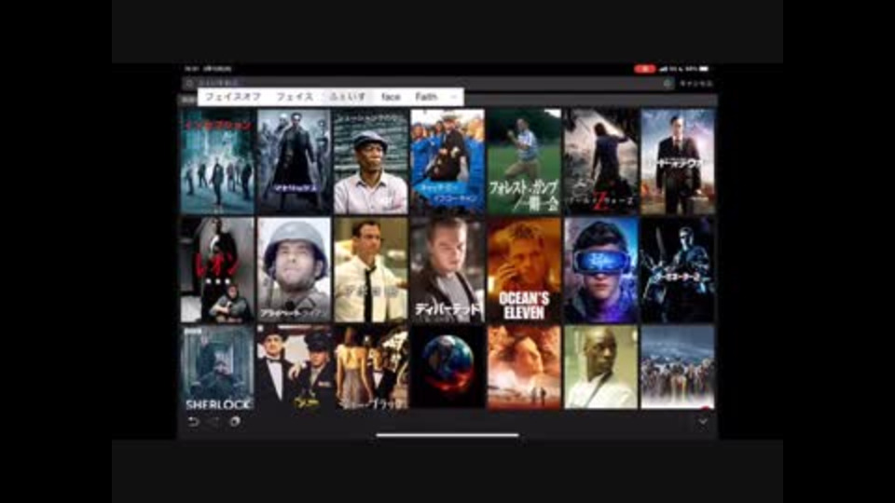Choose the フェイス keyboard suggestion
This screenshot has height=503, width=895.
pos(295,97)
